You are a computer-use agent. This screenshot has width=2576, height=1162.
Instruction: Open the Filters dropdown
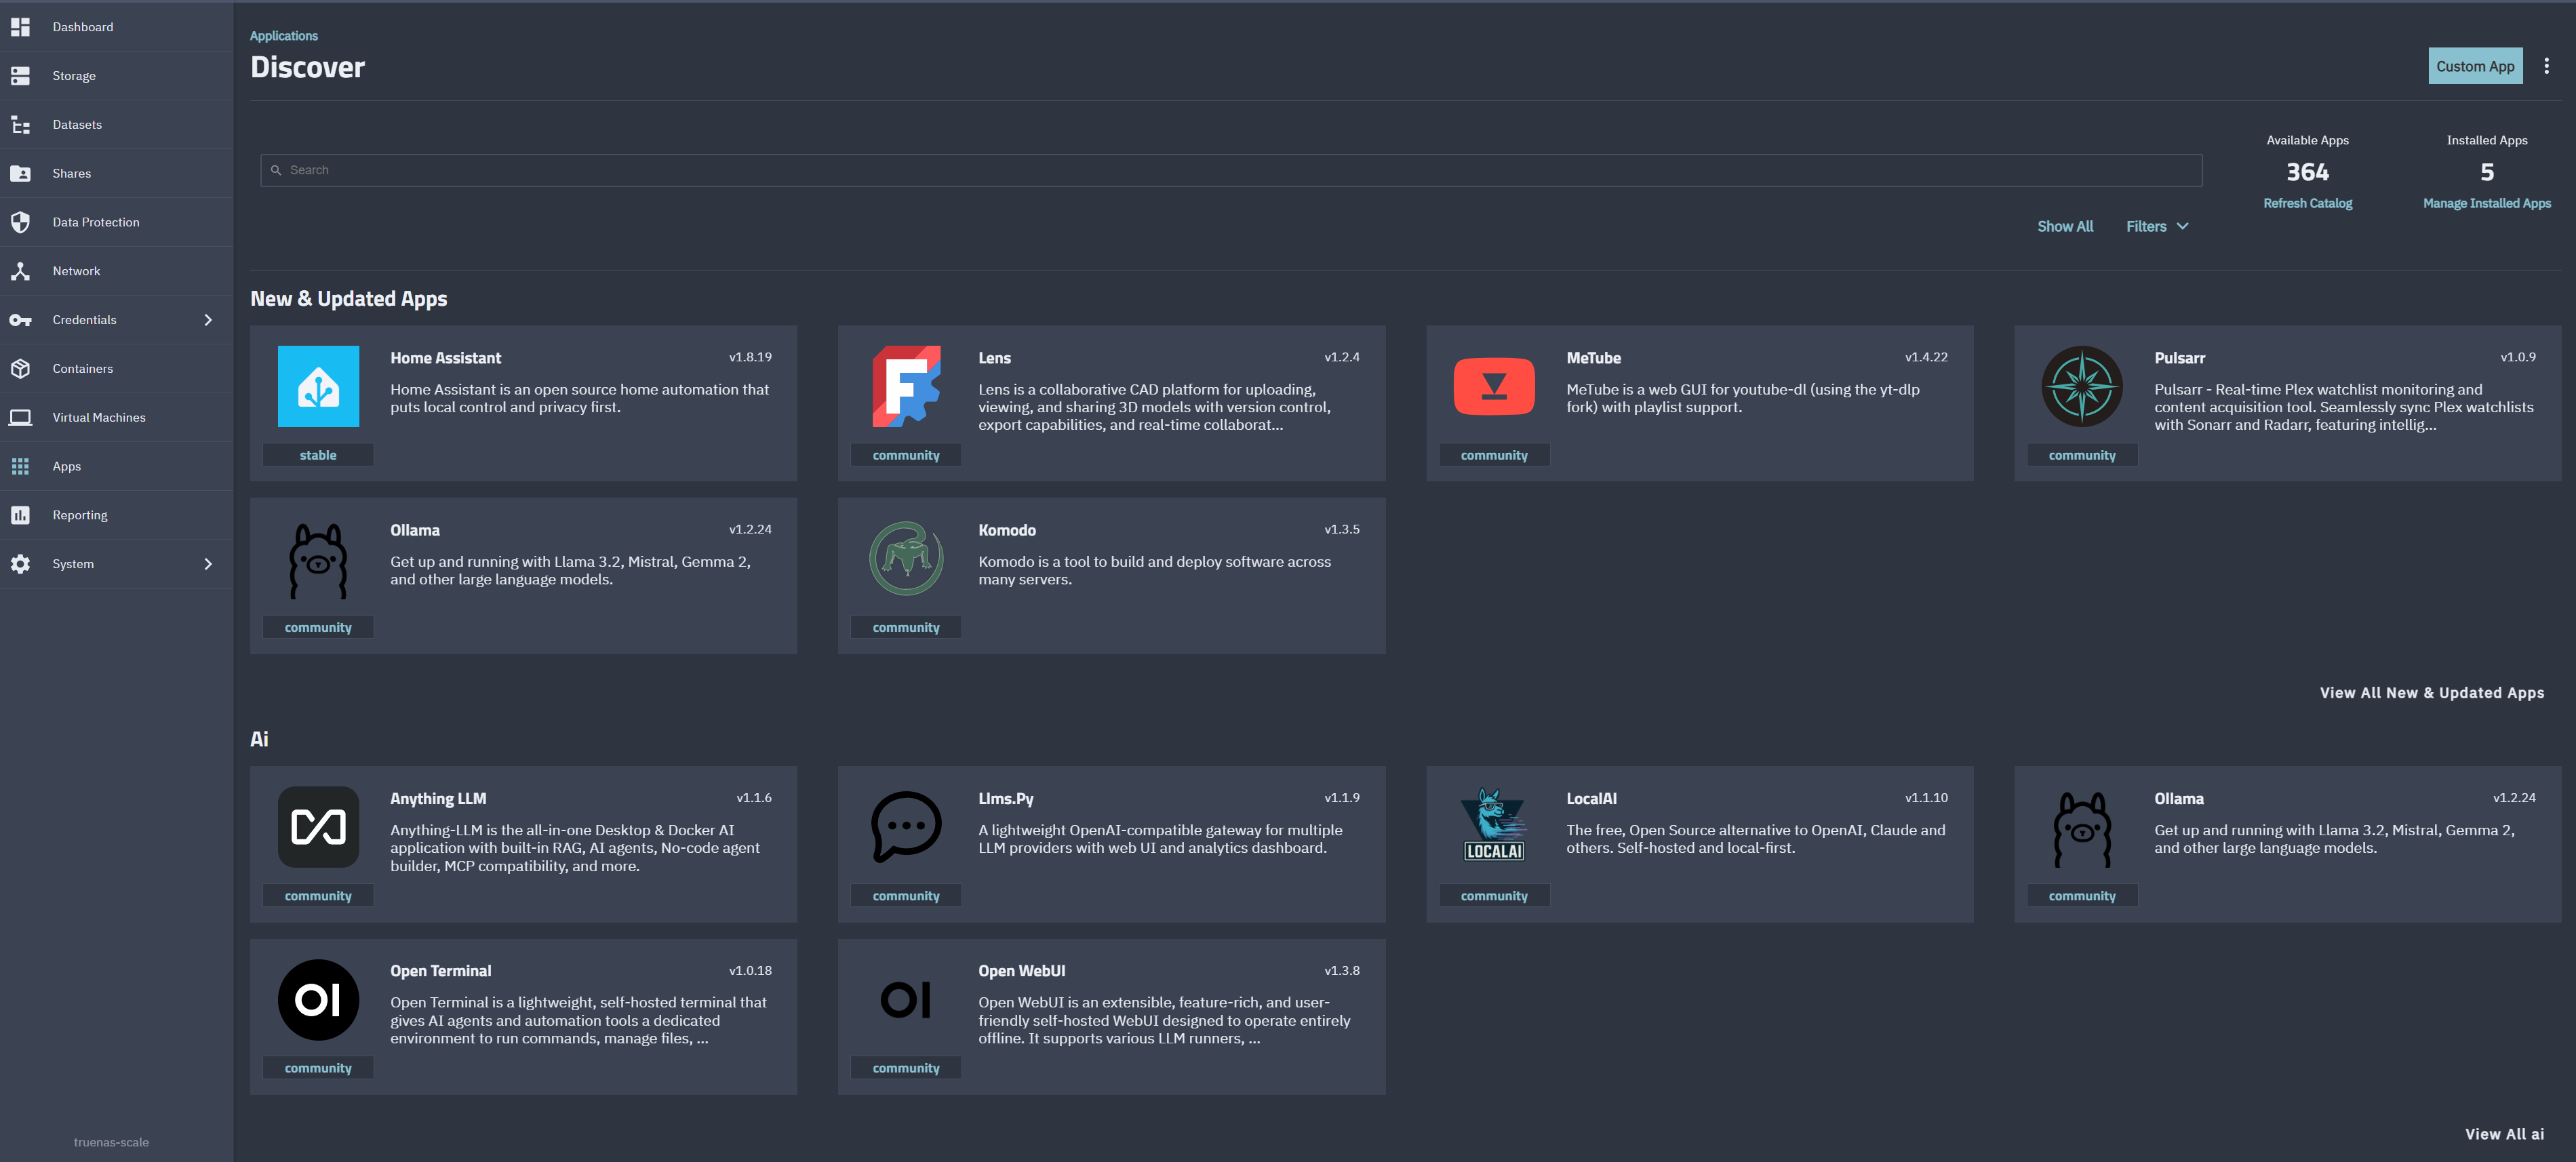coord(2157,227)
